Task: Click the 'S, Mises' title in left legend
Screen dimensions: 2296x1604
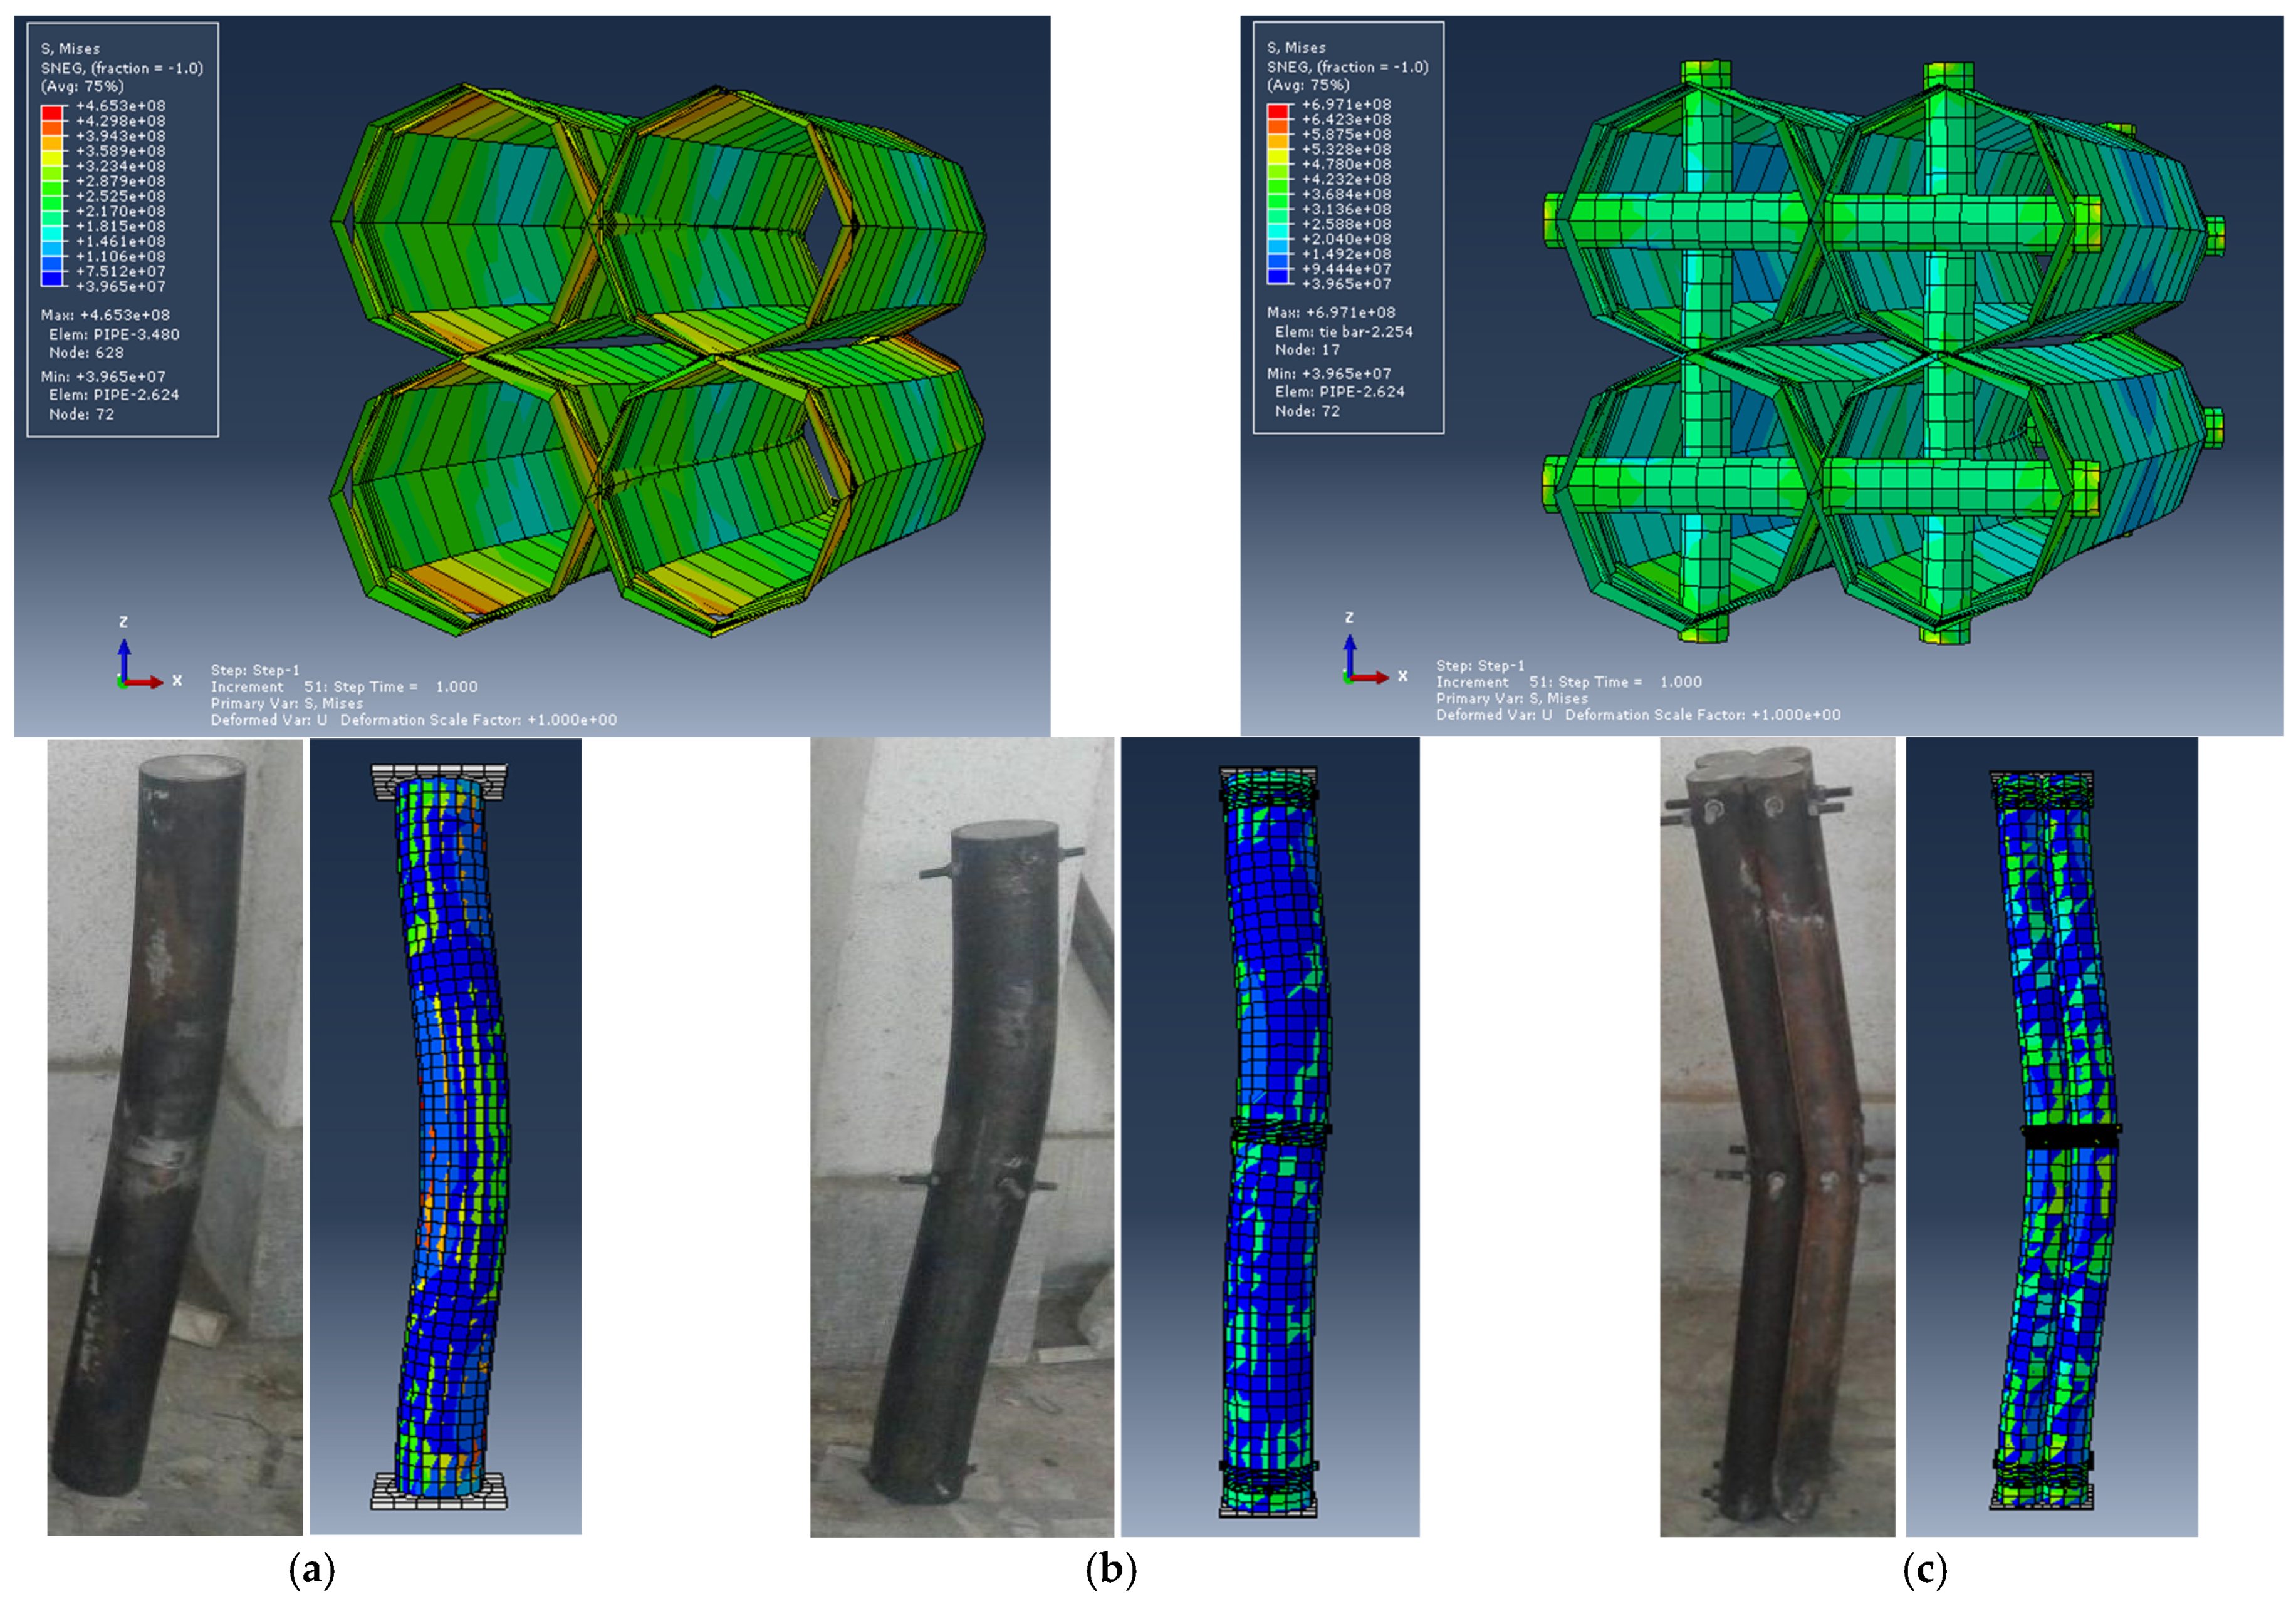Action: point(70,48)
